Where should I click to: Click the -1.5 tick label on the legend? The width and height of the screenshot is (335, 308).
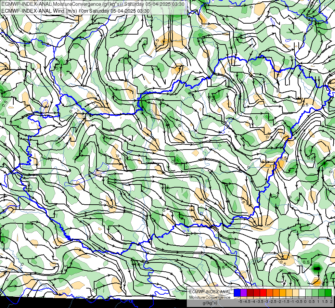point(286,301)
